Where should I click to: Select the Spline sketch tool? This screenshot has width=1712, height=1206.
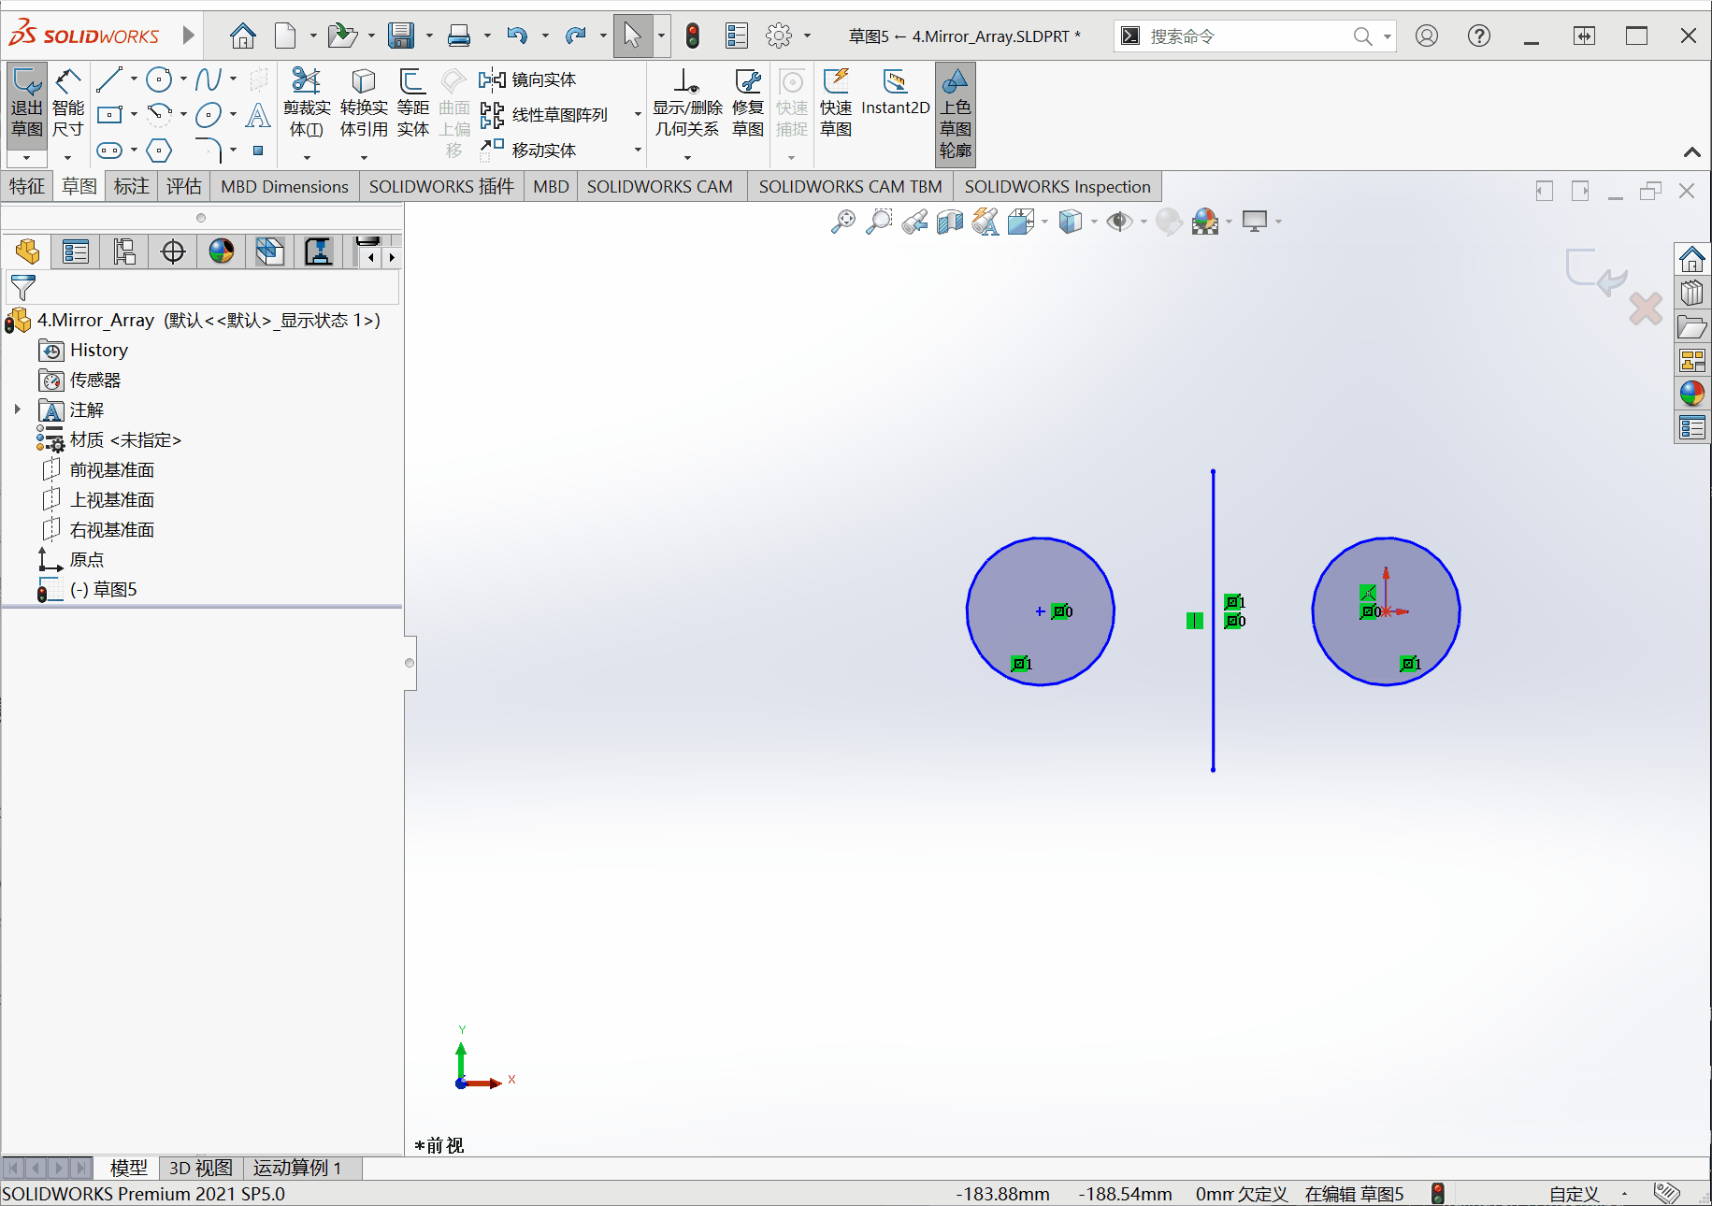pyautogui.click(x=209, y=79)
